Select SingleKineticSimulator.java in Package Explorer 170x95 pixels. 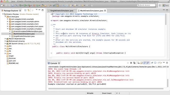(24, 36)
